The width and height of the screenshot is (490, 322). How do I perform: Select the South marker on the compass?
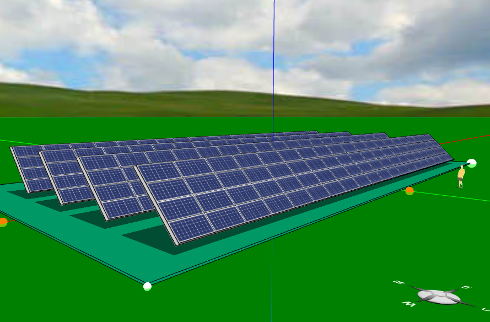click(x=484, y=308)
